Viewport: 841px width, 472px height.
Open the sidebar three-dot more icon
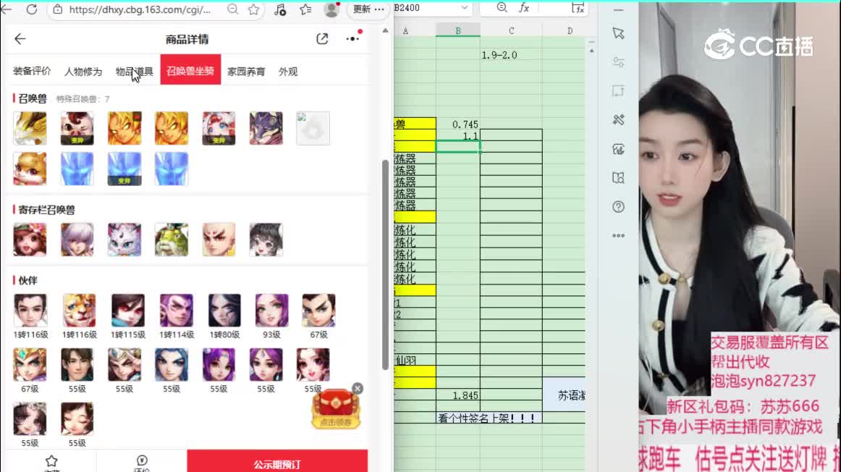(618, 235)
